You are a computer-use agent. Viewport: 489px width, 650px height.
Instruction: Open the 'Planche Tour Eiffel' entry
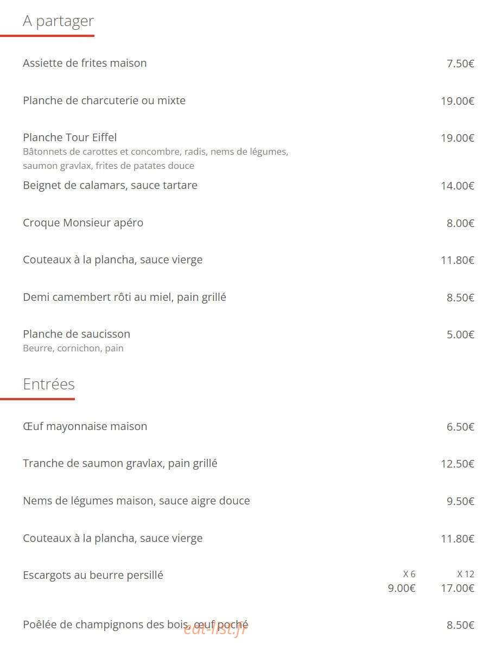69,137
